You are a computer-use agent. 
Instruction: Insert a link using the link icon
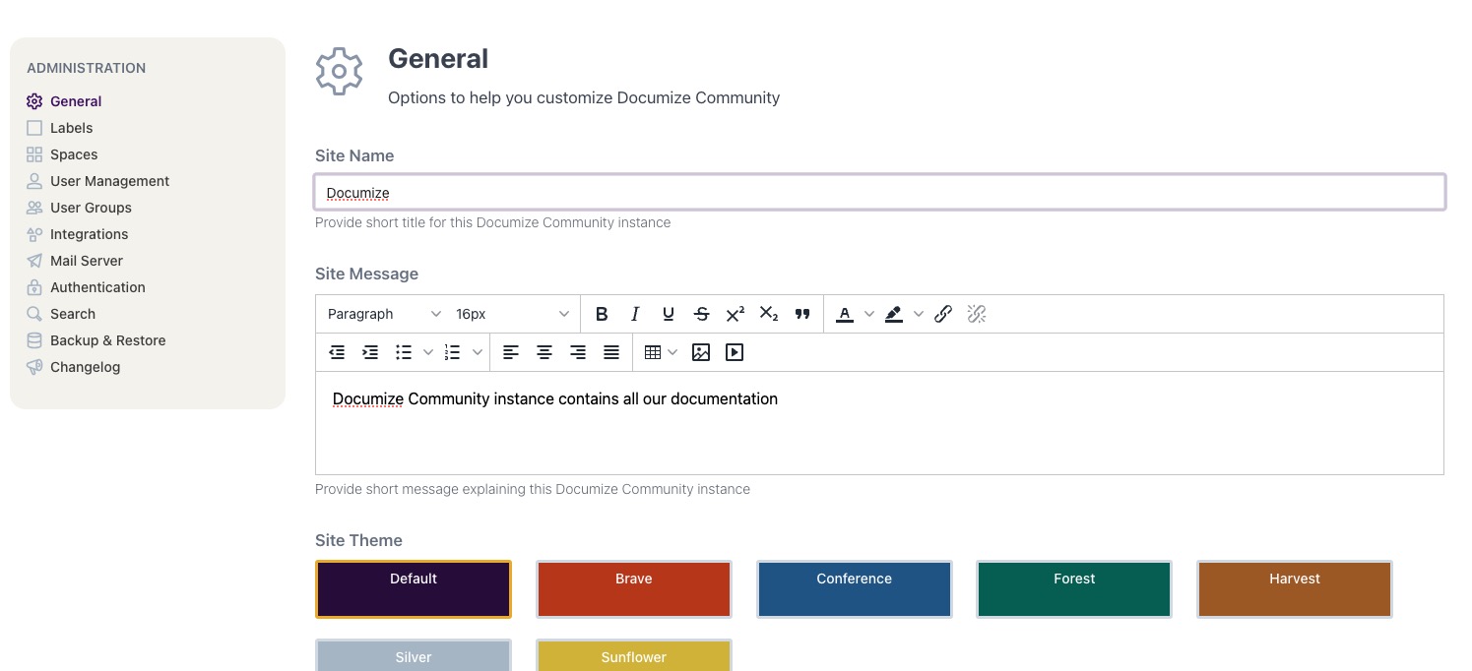coord(943,314)
